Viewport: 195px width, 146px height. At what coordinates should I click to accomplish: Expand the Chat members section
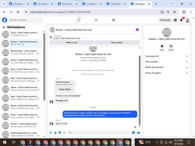tap(167, 62)
